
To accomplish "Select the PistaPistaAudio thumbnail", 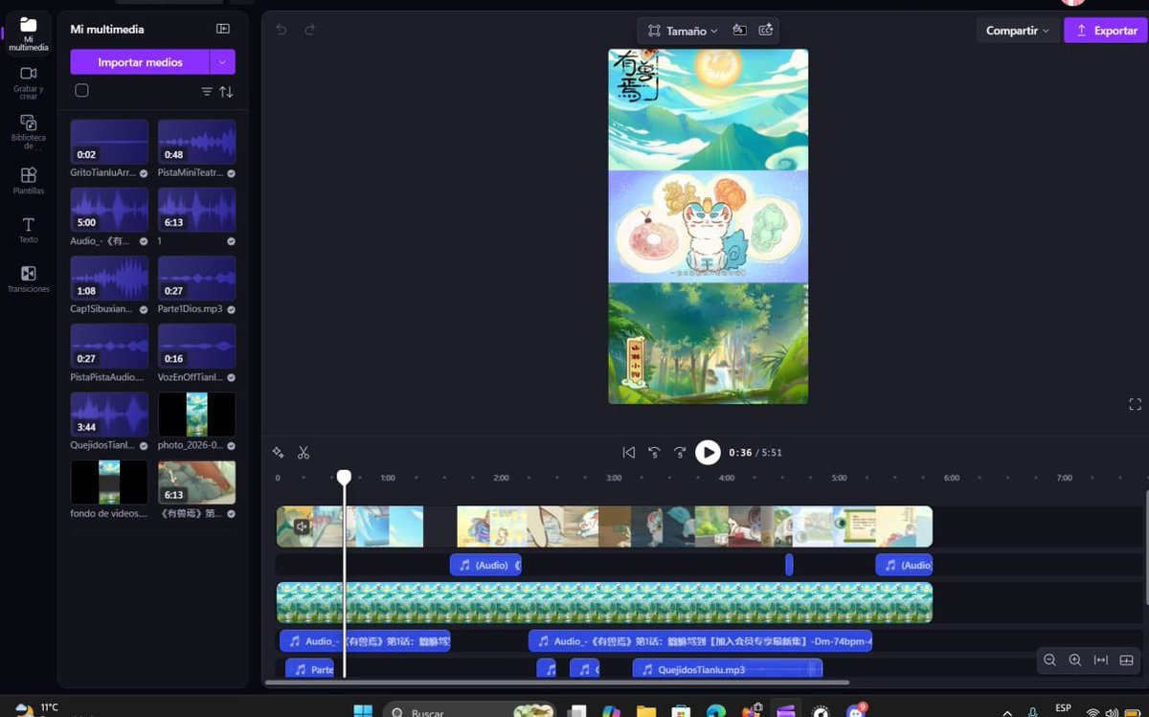I will click(109, 347).
